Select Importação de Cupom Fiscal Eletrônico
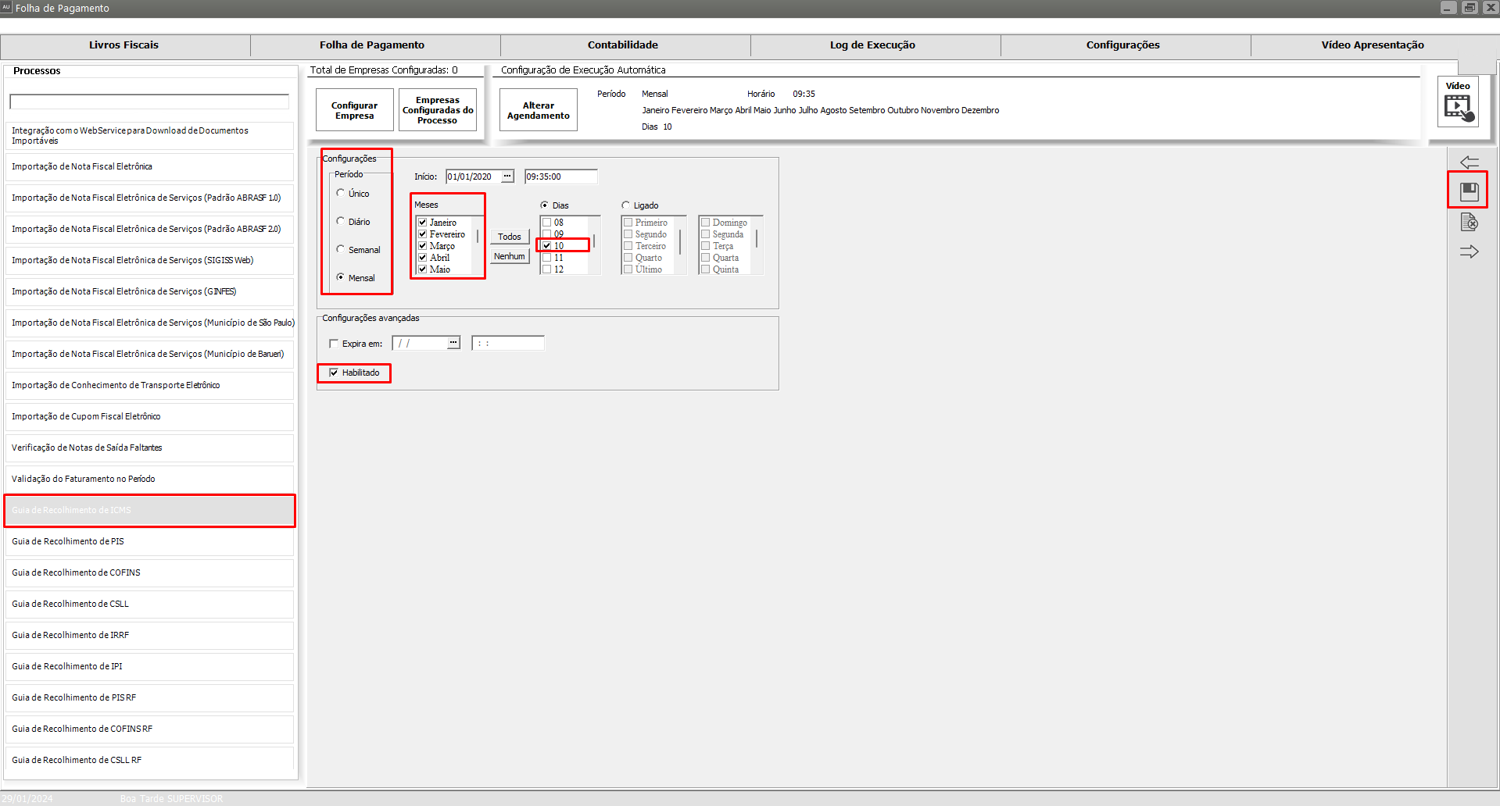Image resolution: width=1500 pixels, height=806 pixels. [149, 416]
